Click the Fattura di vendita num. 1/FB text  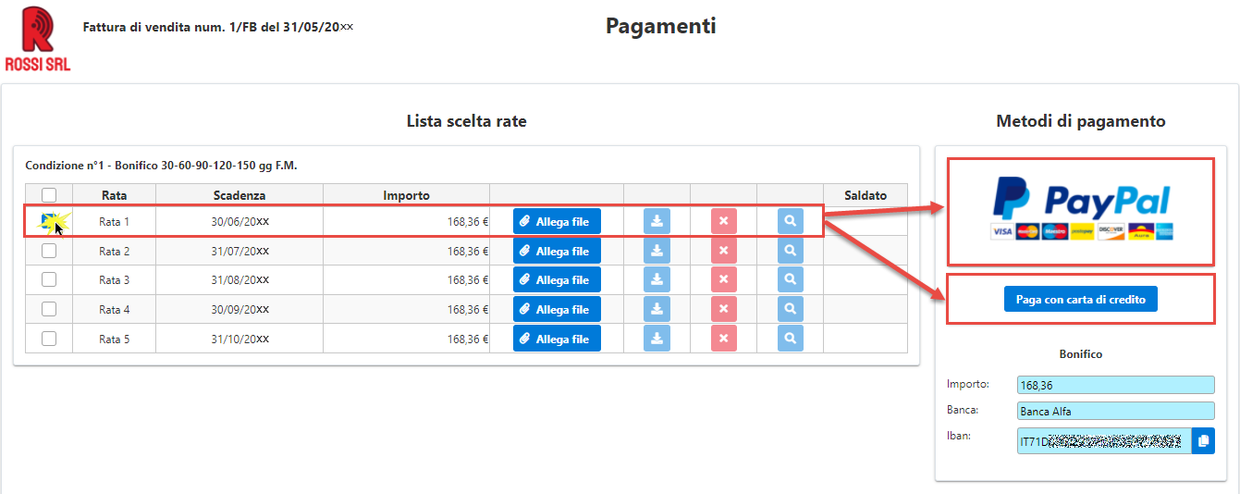[x=218, y=27]
